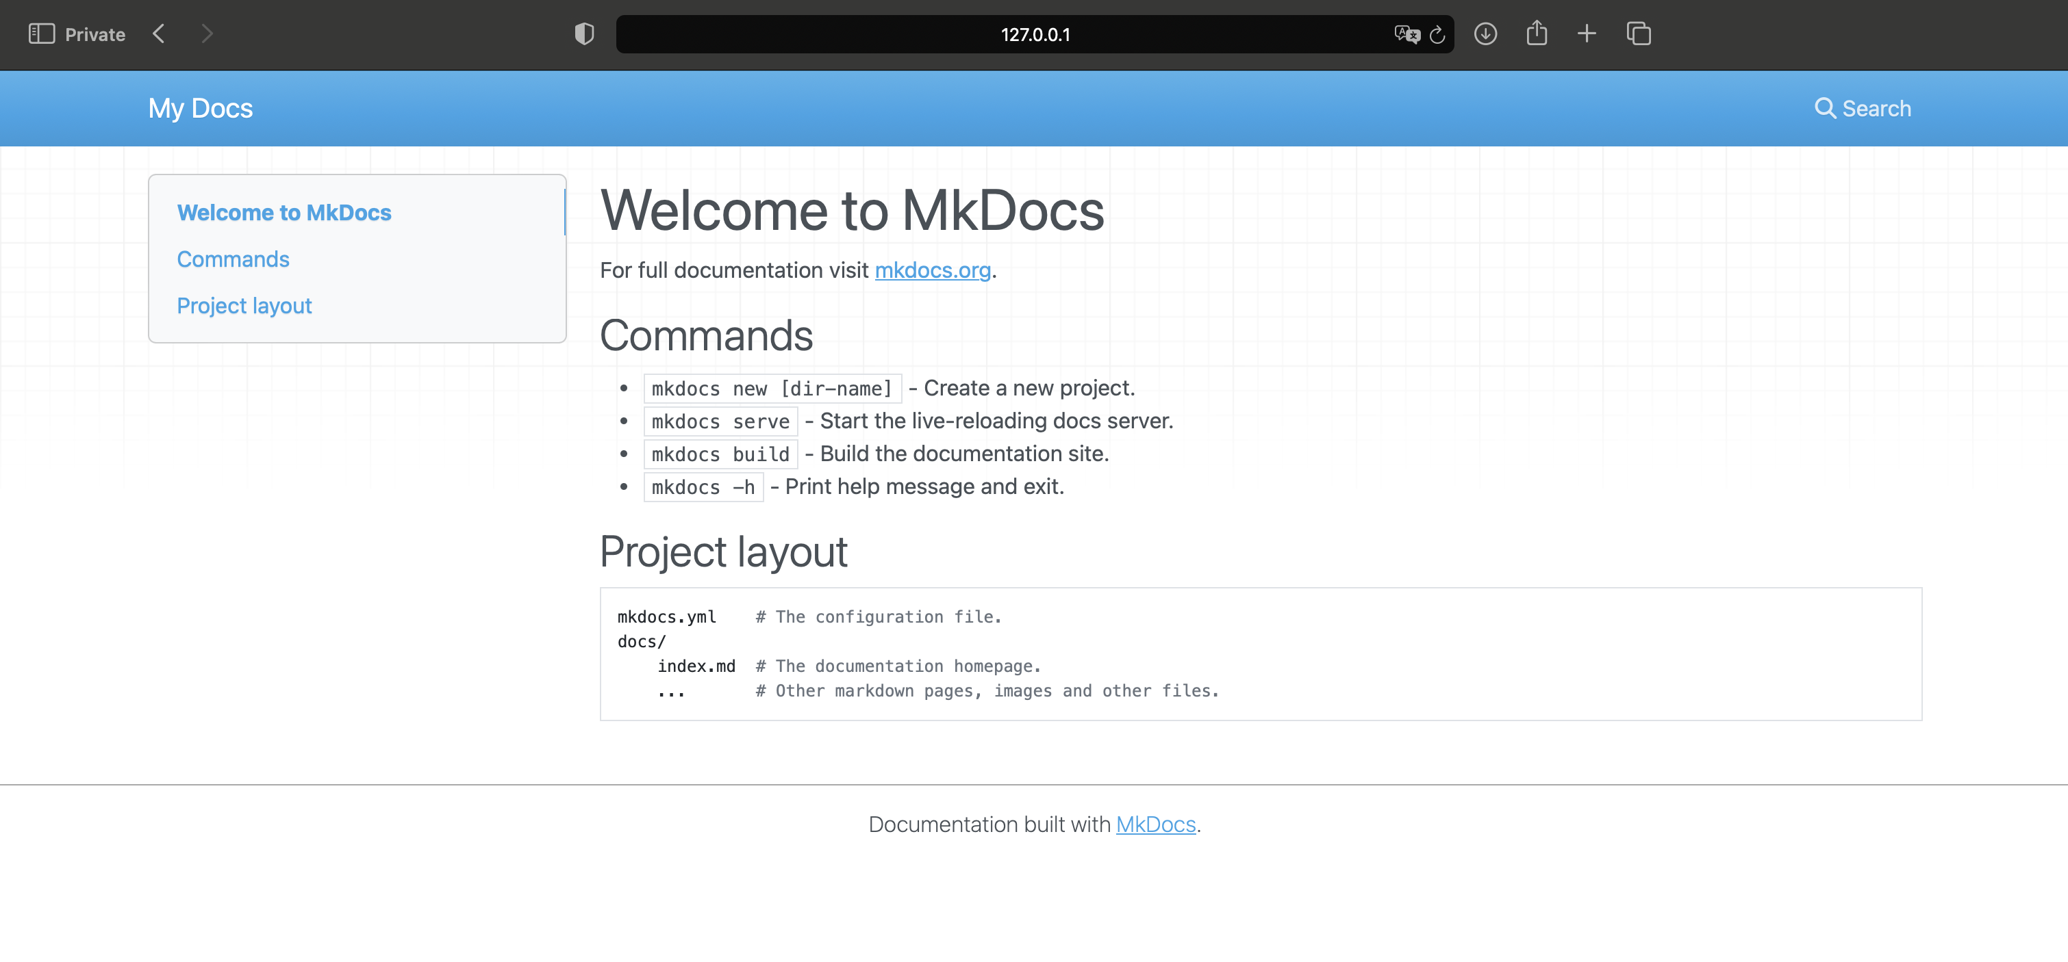Open the privacy shield report icon
Screen dimensions: 2068x962
[x=584, y=34]
